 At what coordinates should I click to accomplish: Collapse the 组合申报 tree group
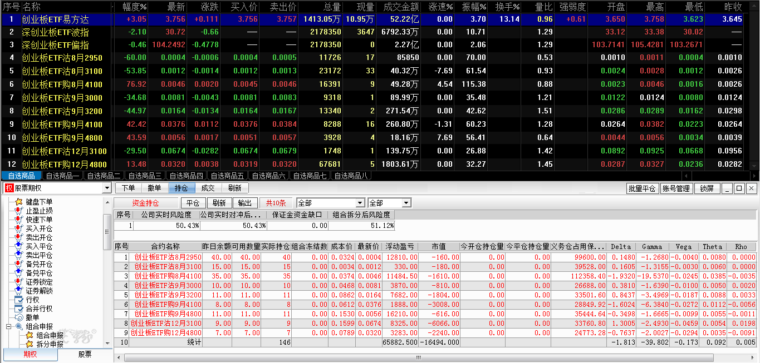coord(8,326)
